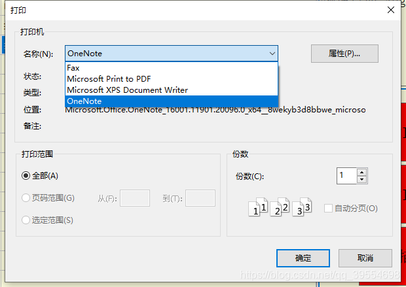Select highlighted OneNote list entry
The image size is (406, 287).
click(x=172, y=101)
